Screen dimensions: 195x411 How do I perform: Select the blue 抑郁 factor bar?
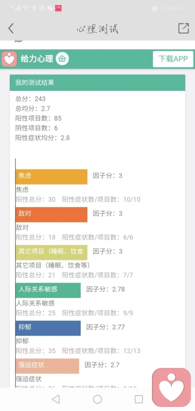coord(48,328)
